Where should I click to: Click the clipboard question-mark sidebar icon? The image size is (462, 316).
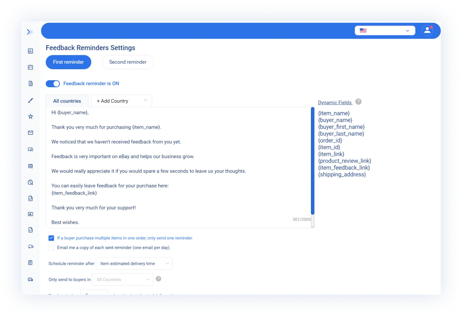31,67
